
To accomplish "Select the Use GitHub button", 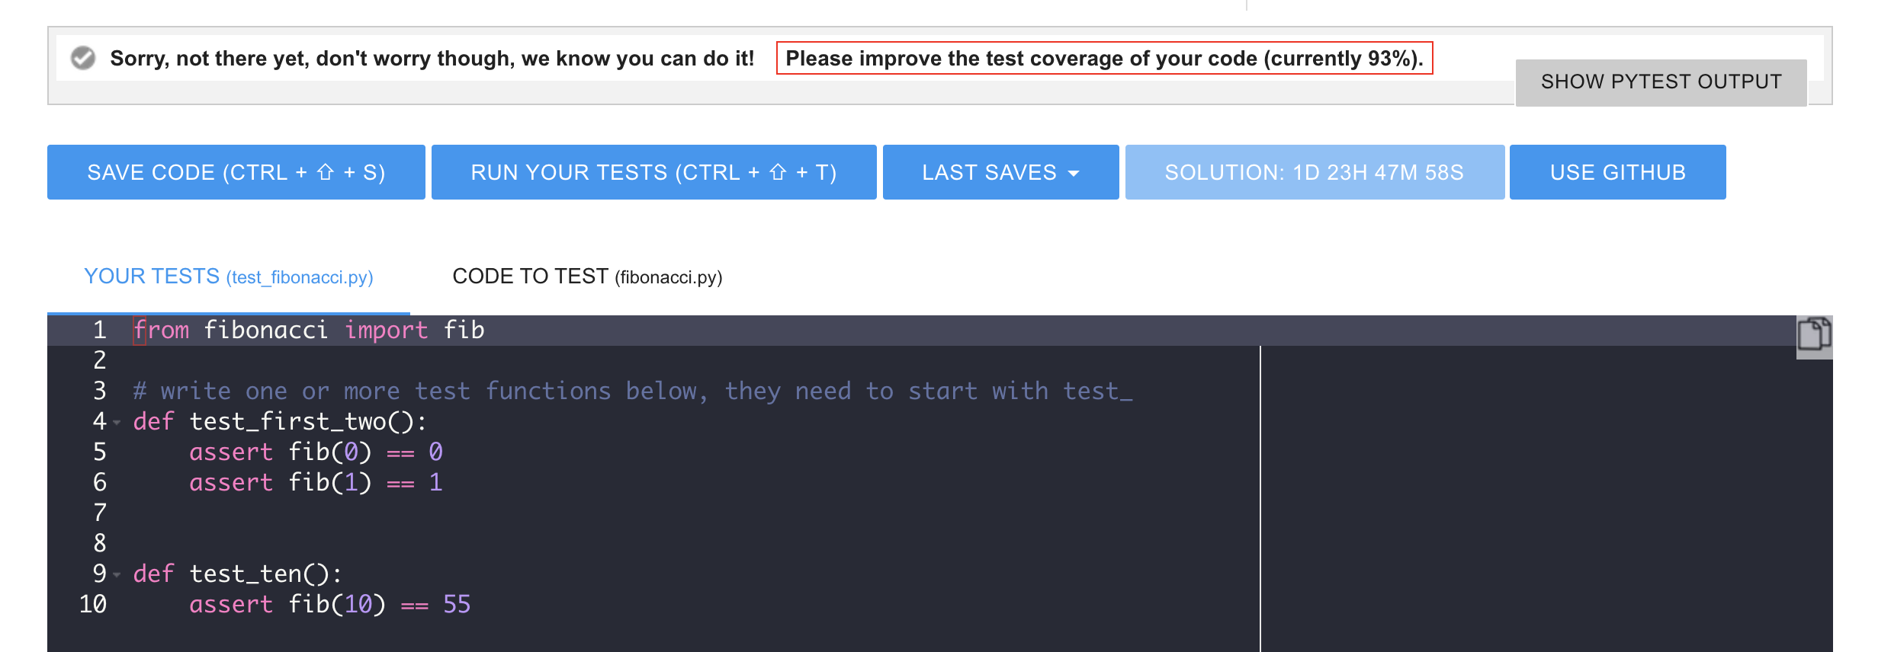I will (1617, 172).
